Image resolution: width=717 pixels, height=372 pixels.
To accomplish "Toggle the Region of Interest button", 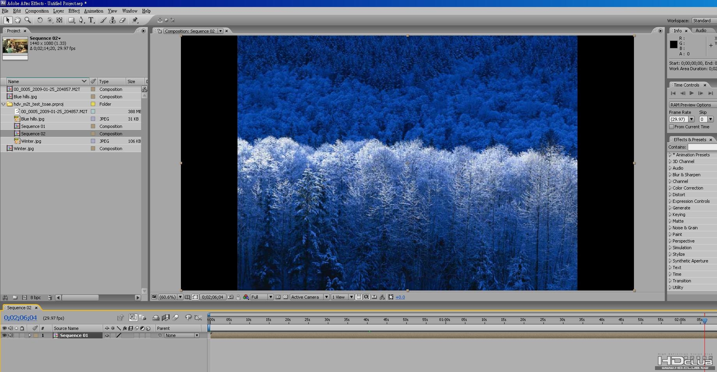I will (x=278, y=297).
